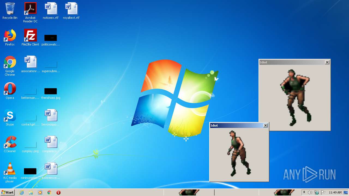Select the compareco... Word document

[x=51, y=145]
